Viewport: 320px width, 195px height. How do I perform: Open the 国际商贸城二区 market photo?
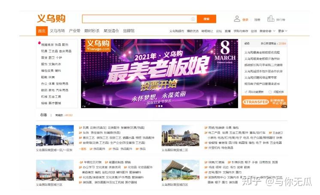point(181,136)
